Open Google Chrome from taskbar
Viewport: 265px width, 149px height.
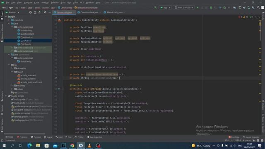coord(72,146)
